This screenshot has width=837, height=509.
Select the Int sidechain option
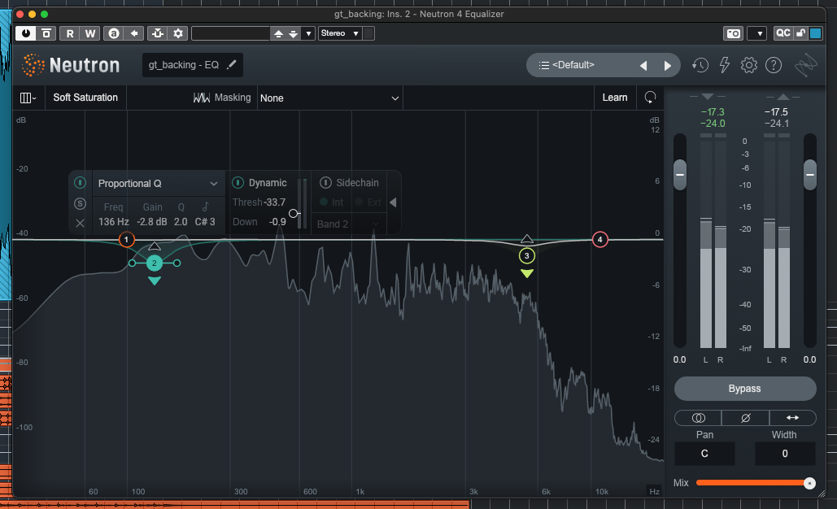point(332,202)
